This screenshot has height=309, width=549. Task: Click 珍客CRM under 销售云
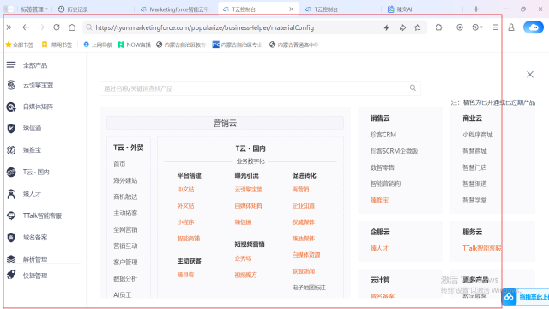(x=383, y=135)
